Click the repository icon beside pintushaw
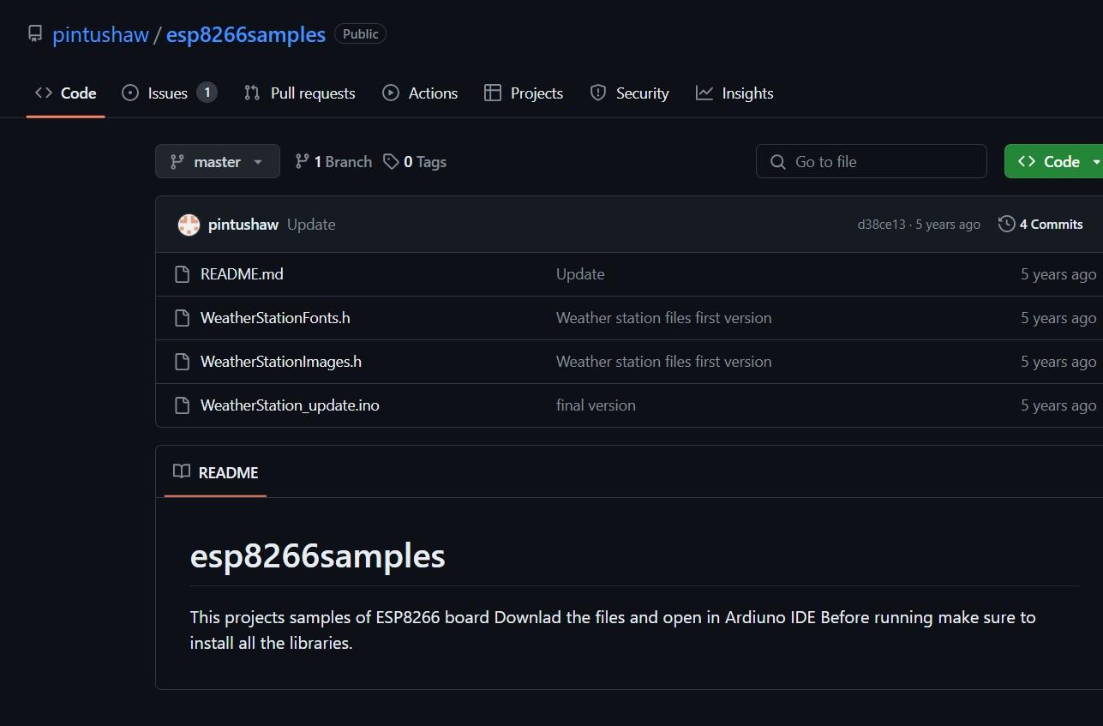Image resolution: width=1103 pixels, height=726 pixels. (34, 34)
